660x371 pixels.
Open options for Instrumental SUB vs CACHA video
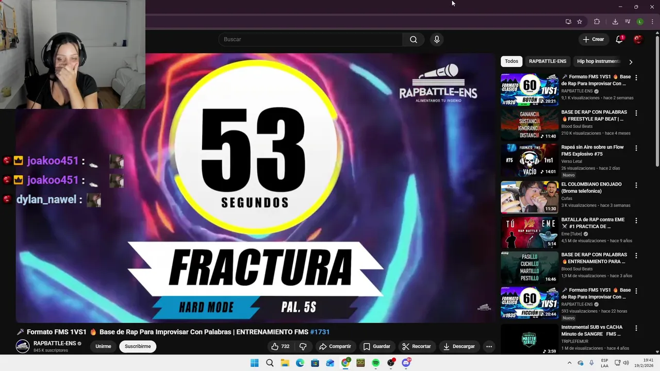[636, 328]
